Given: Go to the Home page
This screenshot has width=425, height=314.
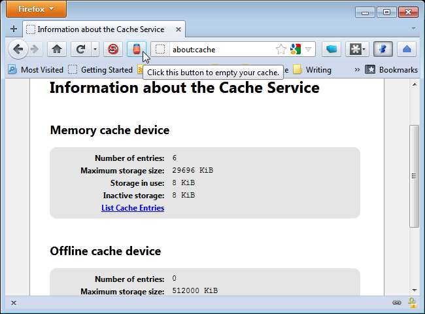Looking at the screenshot, I should (x=57, y=49).
